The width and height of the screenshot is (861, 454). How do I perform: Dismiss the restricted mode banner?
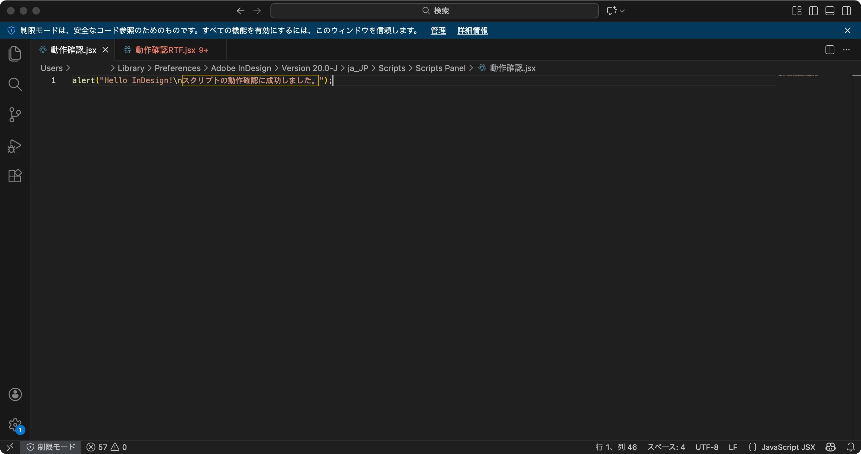pyautogui.click(x=847, y=30)
